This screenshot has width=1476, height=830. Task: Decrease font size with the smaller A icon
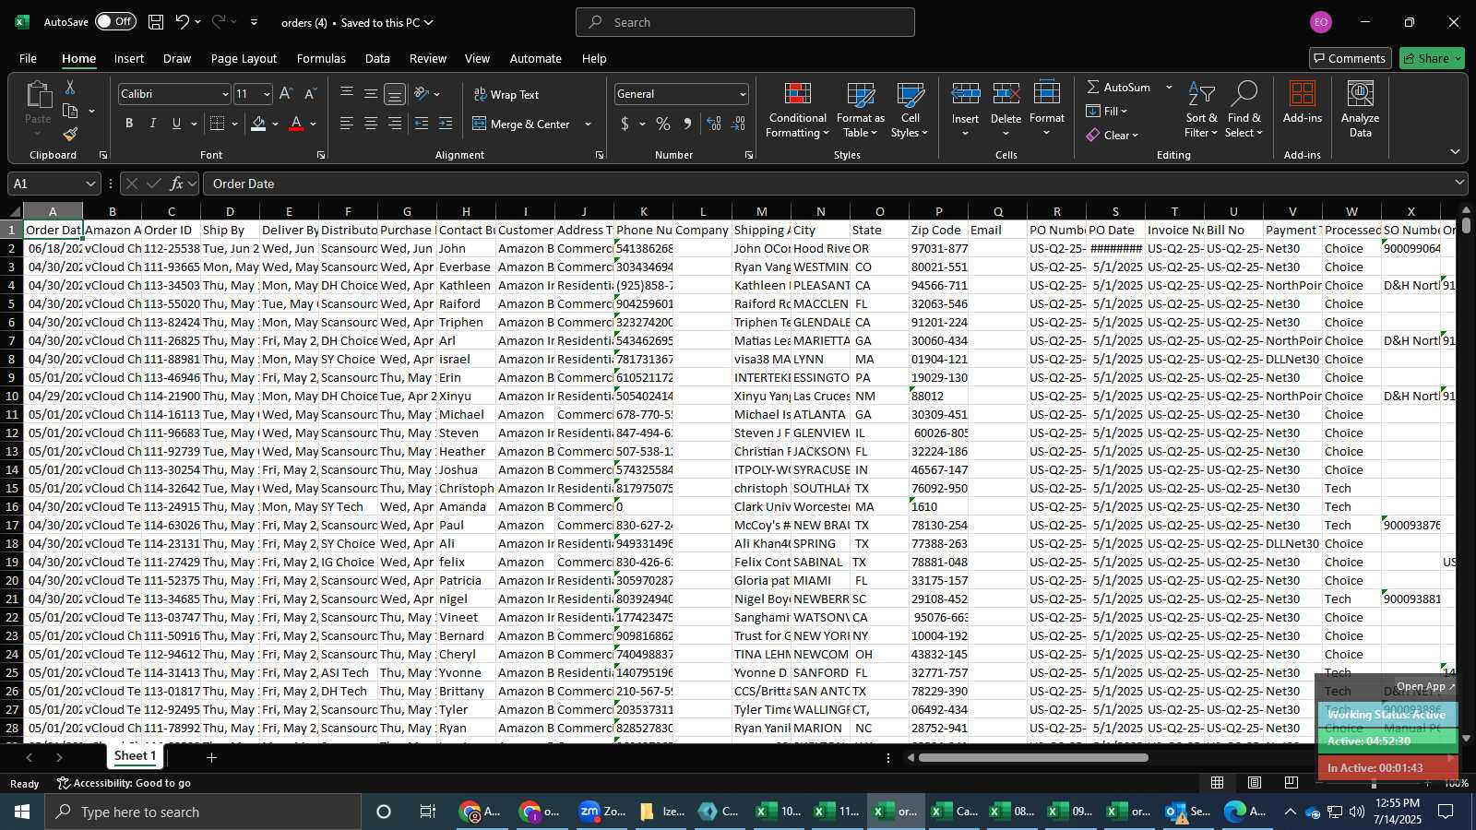[310, 94]
